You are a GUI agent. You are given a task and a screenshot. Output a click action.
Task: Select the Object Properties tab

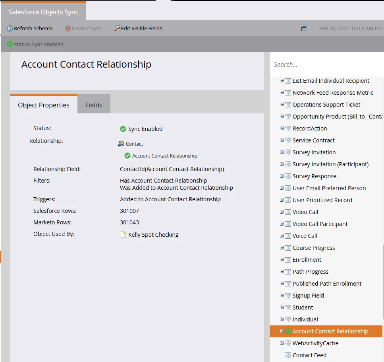(44, 105)
